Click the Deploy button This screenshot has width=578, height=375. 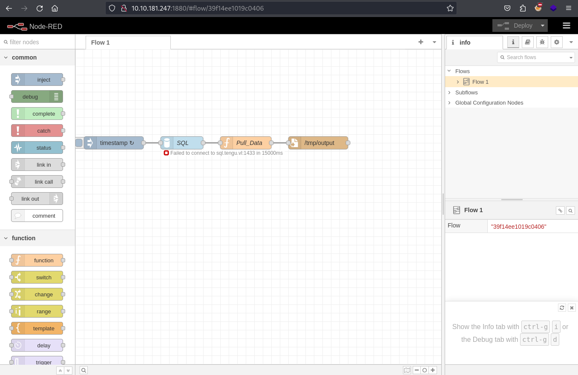(515, 26)
